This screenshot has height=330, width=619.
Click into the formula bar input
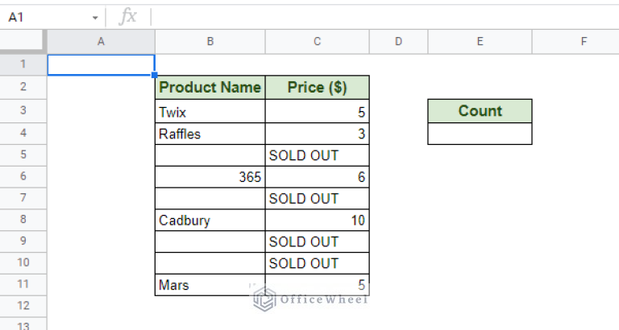click(x=385, y=17)
